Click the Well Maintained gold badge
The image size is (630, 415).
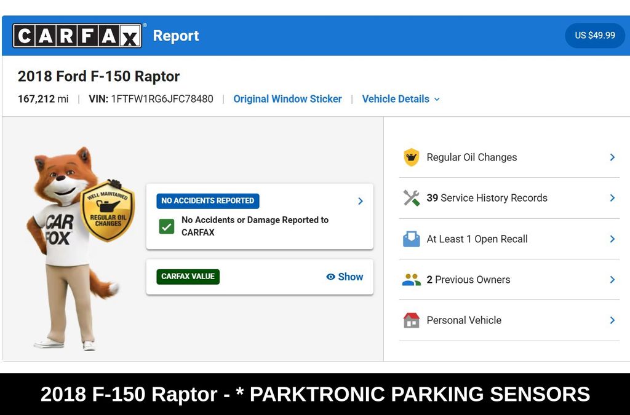pyautogui.click(x=107, y=210)
